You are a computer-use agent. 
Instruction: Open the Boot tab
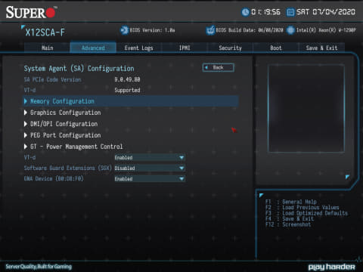click(275, 48)
